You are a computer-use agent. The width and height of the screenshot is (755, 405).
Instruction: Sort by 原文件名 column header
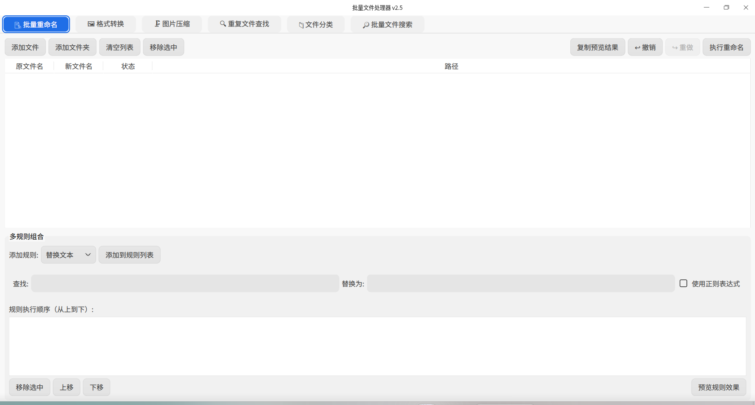point(30,66)
